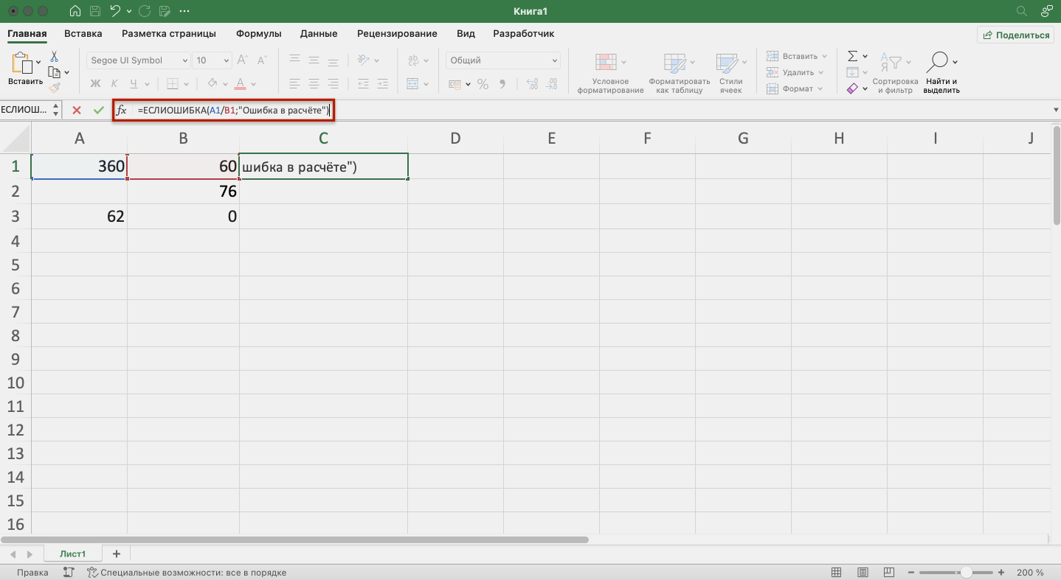This screenshot has height=580, width=1061.
Task: Click the Format Painter brush icon
Action: [x=54, y=87]
